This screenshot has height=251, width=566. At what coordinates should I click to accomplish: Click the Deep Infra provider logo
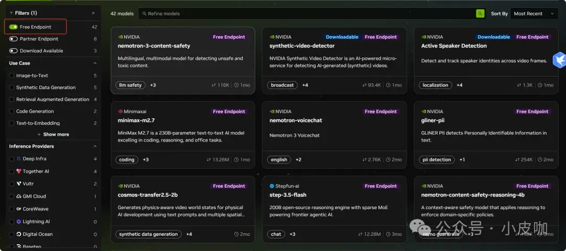coord(19,159)
